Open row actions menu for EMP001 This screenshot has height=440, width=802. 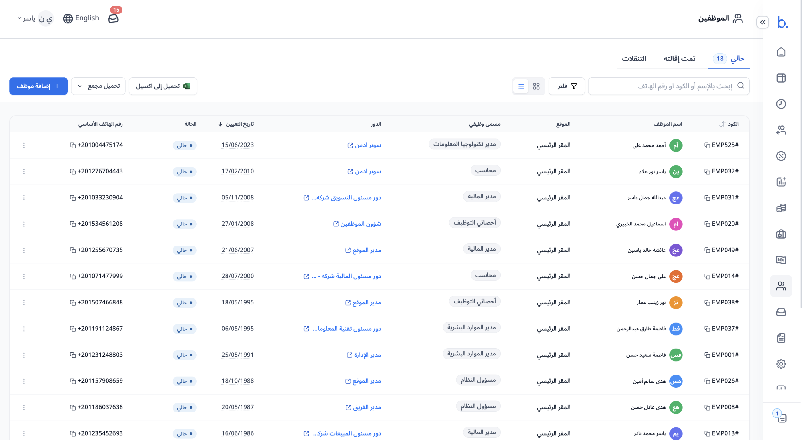(24, 355)
